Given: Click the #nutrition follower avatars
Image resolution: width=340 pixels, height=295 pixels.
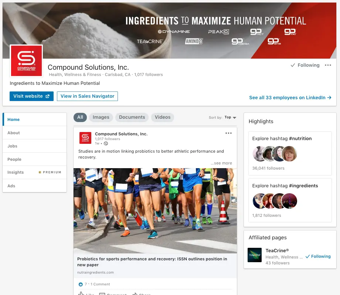Looking at the screenshot, I should 275,154.
